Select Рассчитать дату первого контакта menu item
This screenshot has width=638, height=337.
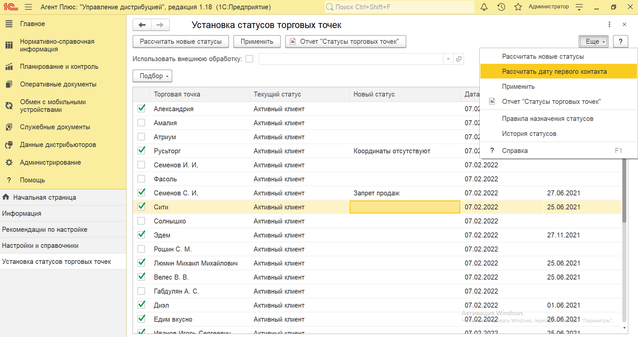(x=554, y=71)
